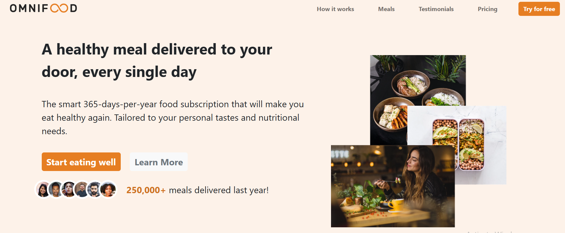Click the orange 250,000+ figure
Viewport: 565px width, 233px height.
click(x=146, y=190)
